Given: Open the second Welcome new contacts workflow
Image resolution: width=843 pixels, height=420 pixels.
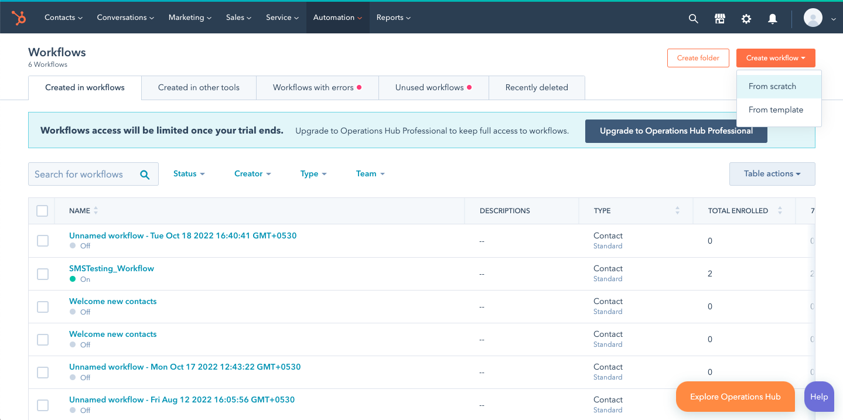Looking at the screenshot, I should (113, 334).
